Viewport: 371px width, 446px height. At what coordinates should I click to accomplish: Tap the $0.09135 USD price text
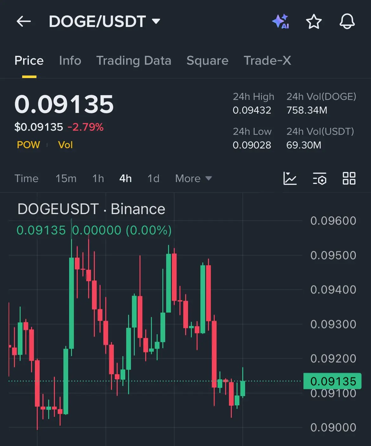39,127
